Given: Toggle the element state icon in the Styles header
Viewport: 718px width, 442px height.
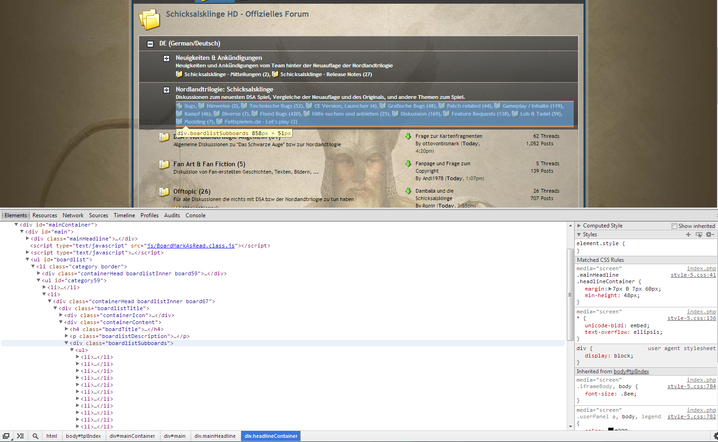Looking at the screenshot, I should pyautogui.click(x=699, y=234).
